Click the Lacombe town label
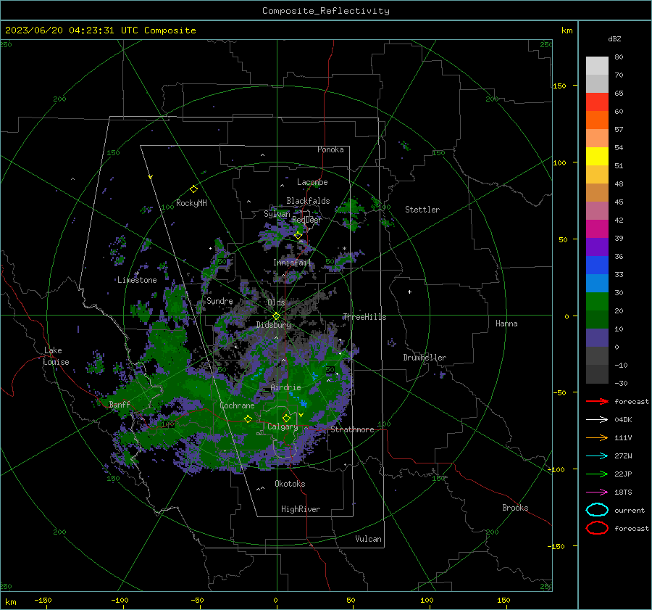Screen dimensions: 652x610 point(312,182)
